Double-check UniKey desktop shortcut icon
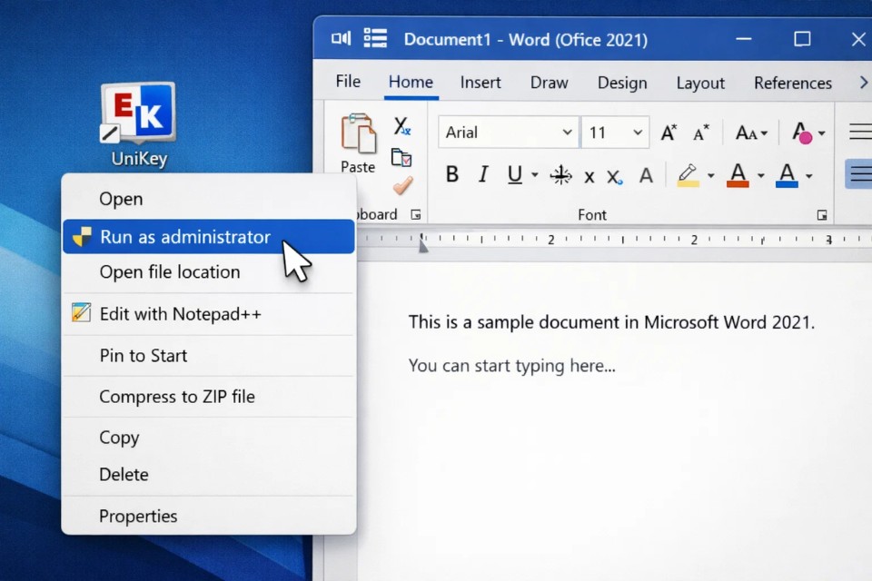 point(137,115)
